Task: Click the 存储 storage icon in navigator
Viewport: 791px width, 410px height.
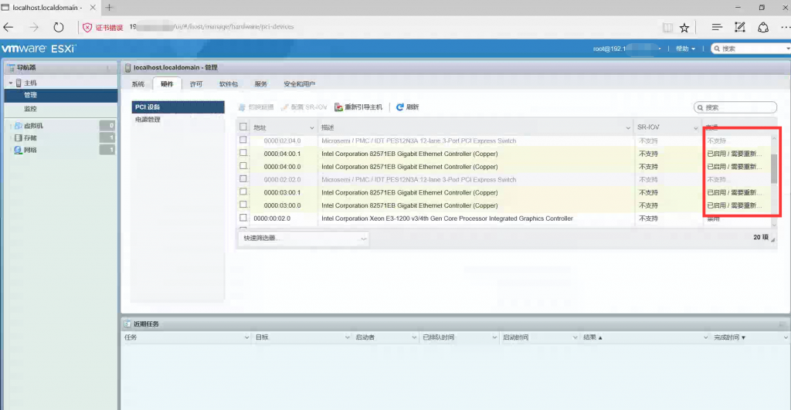Action: point(18,137)
